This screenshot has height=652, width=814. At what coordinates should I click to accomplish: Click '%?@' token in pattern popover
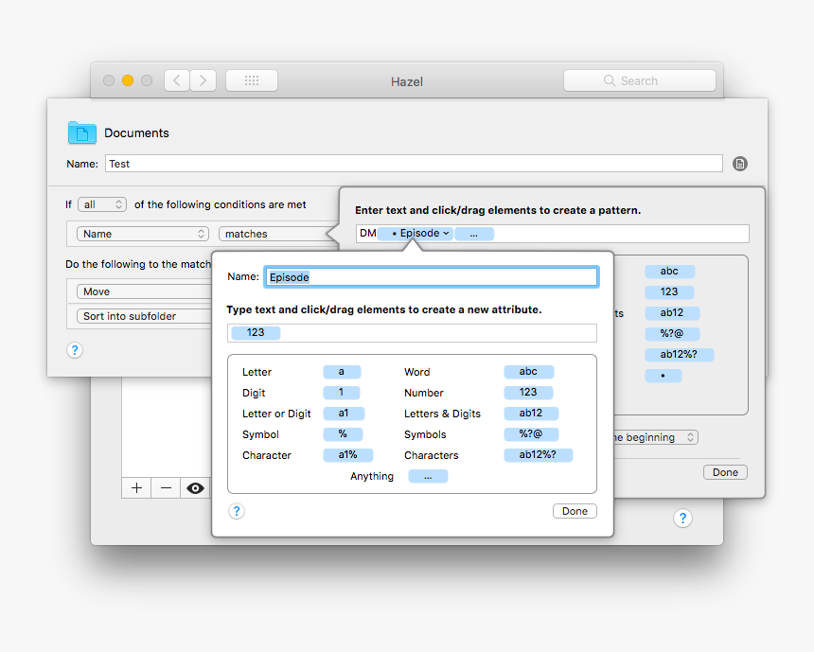pos(672,334)
